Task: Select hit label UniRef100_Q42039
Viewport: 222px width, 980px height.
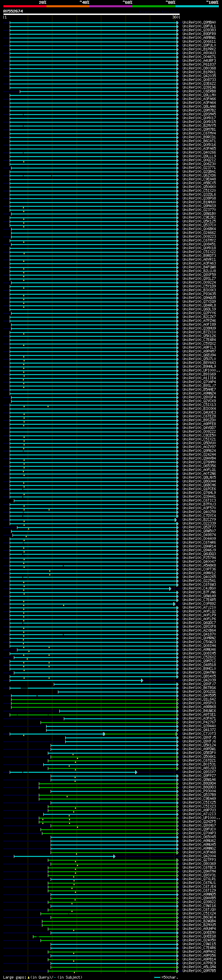Action: tap(199, 680)
